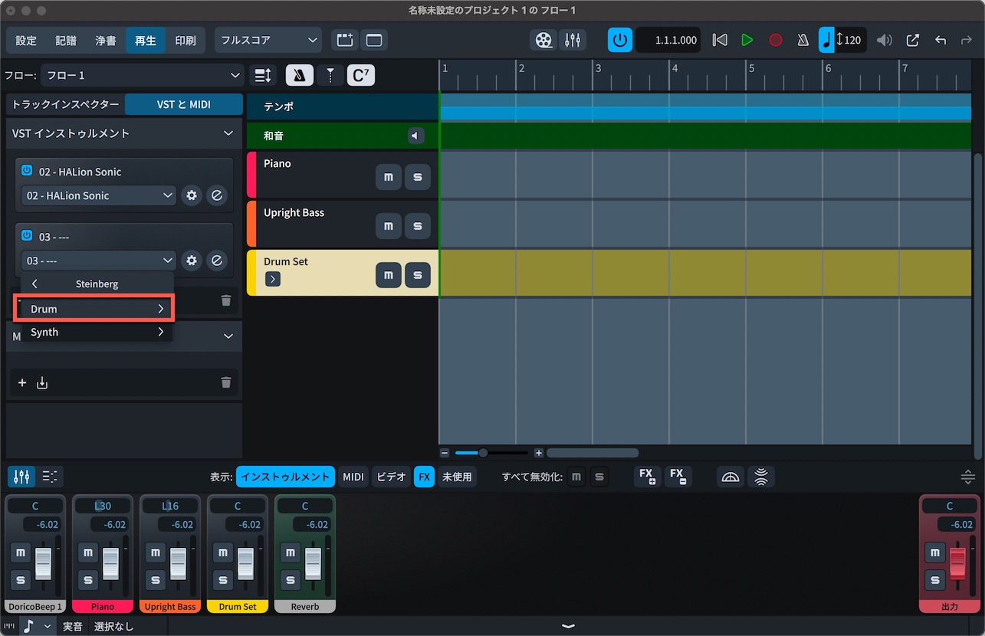The image size is (985, 636).
Task: Expand the Drum Set track disclosure arrow
Action: [273, 279]
